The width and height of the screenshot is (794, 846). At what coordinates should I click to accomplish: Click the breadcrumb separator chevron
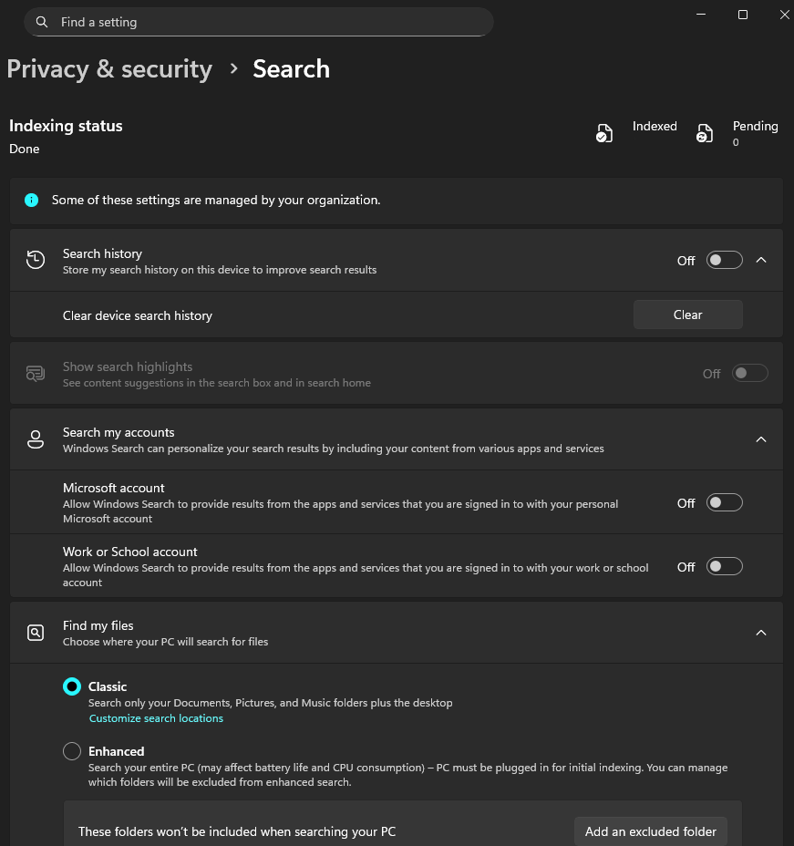click(233, 68)
